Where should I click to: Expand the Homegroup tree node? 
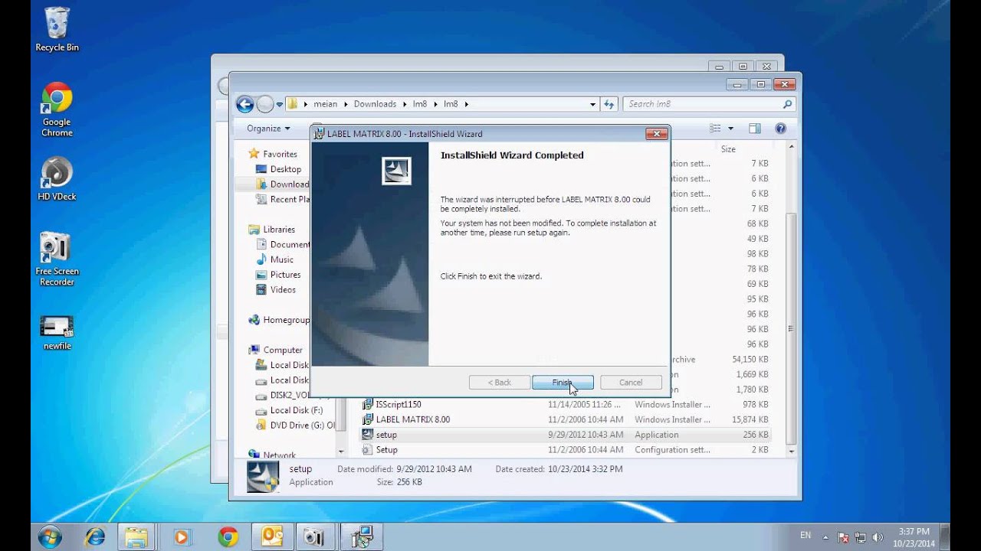(241, 320)
